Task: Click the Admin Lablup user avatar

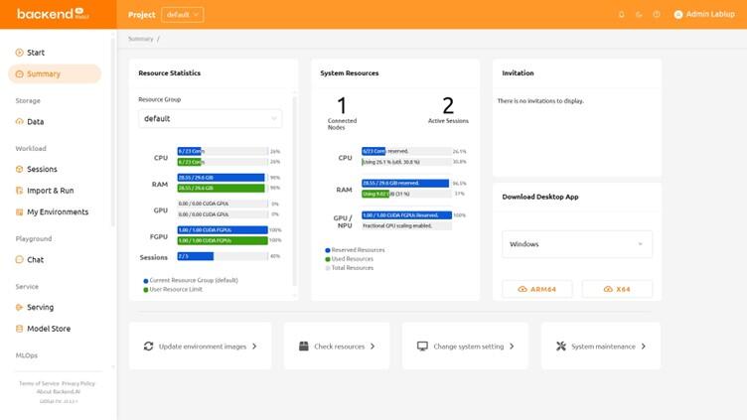Action: click(678, 15)
